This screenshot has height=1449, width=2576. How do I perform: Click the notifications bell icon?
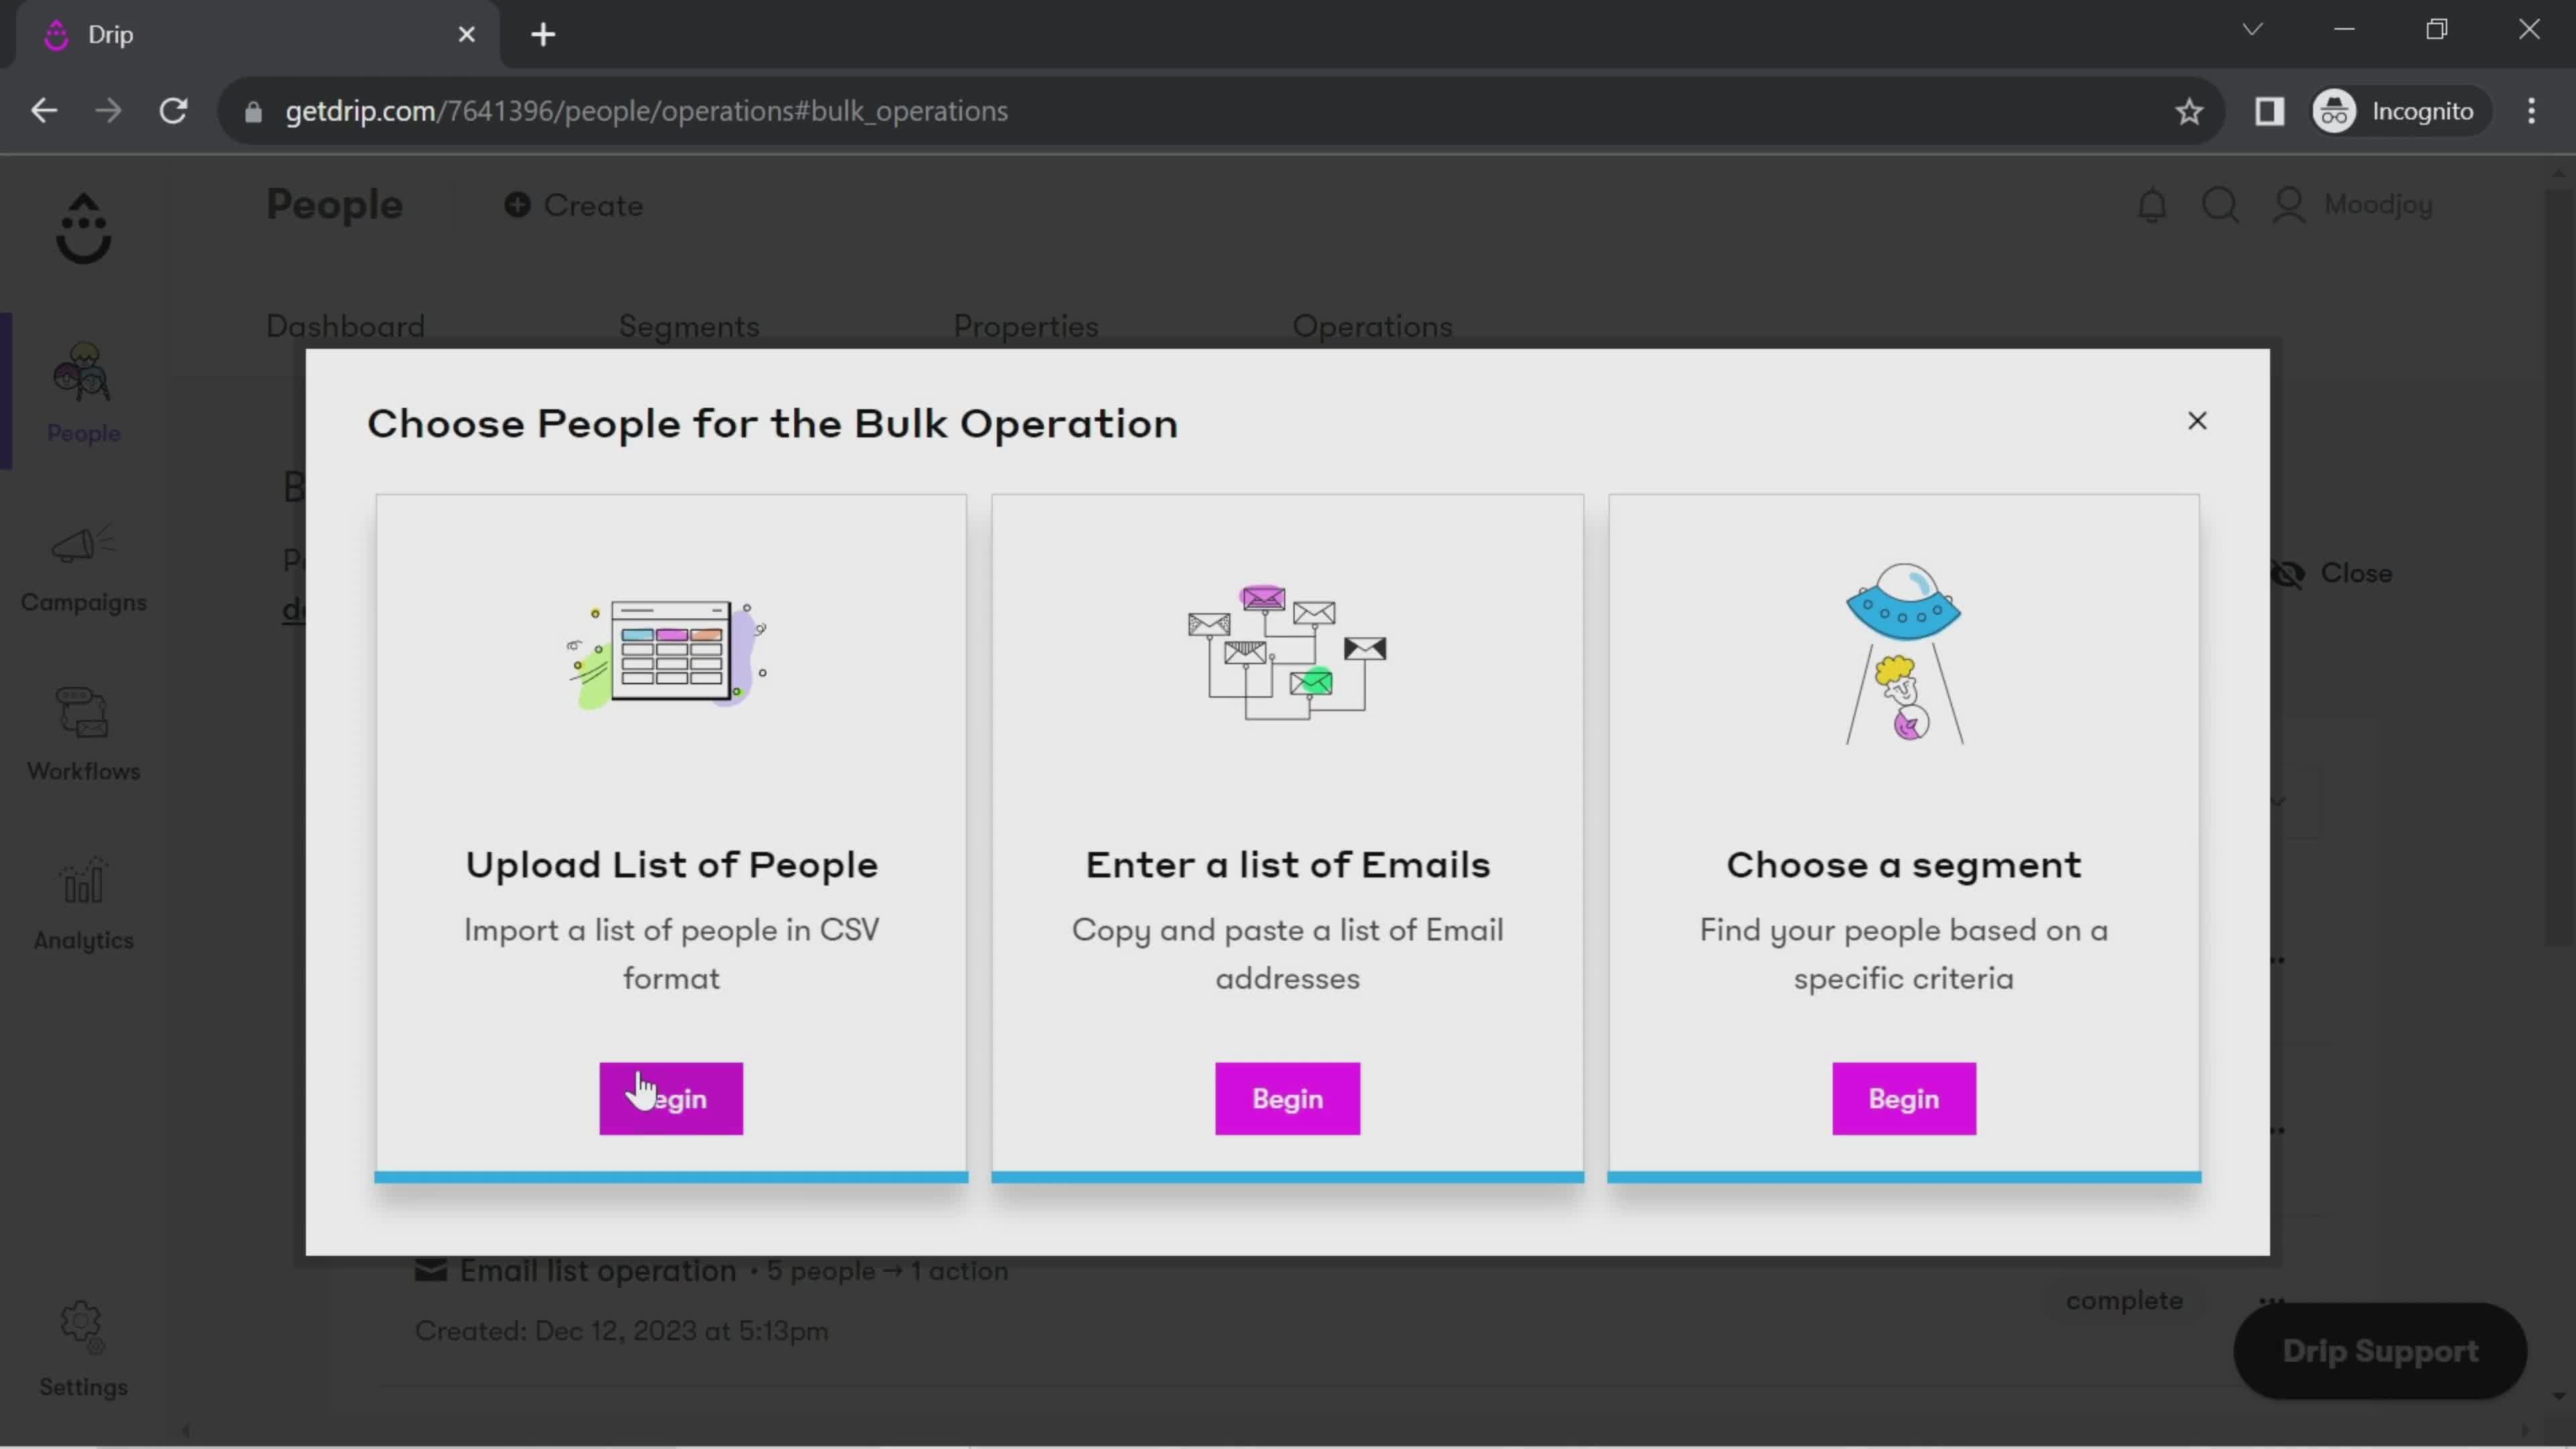(x=2153, y=202)
